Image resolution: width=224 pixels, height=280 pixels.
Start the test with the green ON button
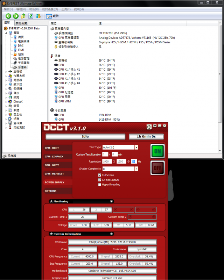(x=157, y=151)
